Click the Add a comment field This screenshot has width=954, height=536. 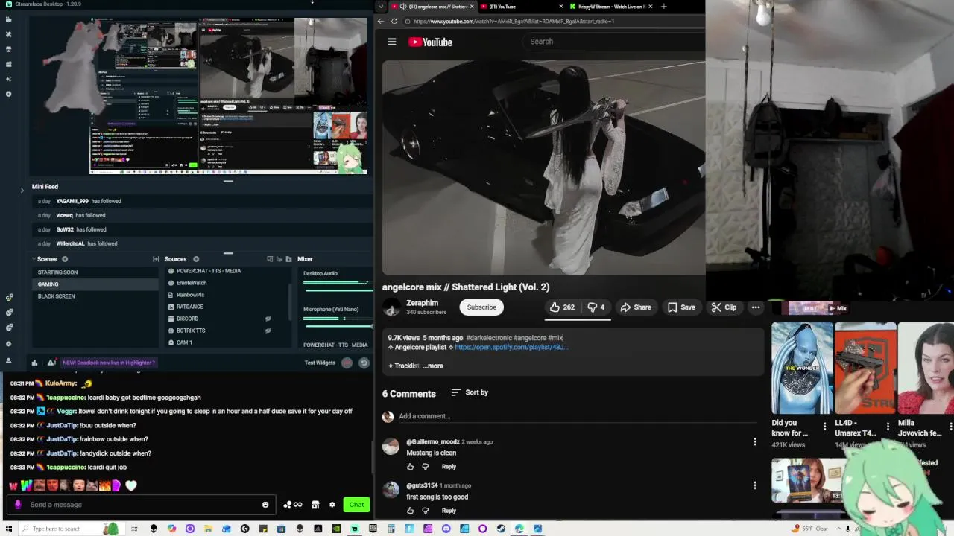click(578, 416)
